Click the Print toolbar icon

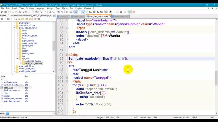24,12
